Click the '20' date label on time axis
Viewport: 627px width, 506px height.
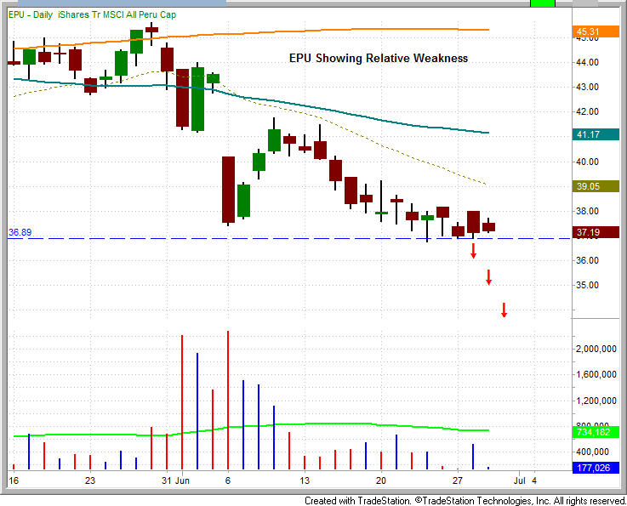pos(381,480)
